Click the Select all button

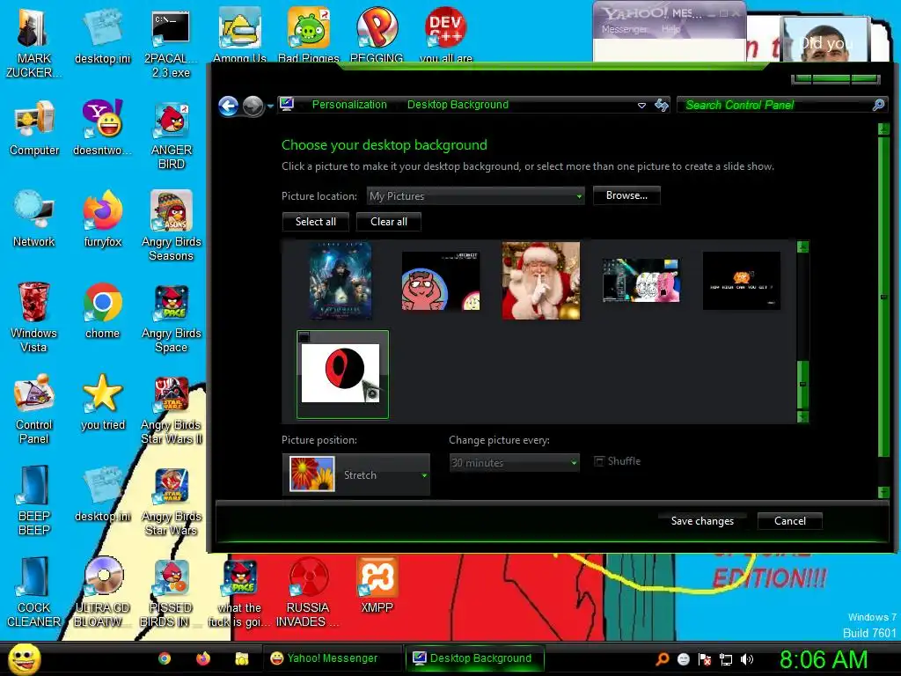pos(316,222)
